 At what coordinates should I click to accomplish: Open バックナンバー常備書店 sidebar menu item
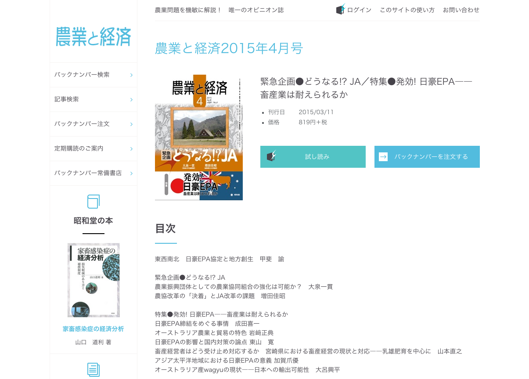pyautogui.click(x=88, y=173)
